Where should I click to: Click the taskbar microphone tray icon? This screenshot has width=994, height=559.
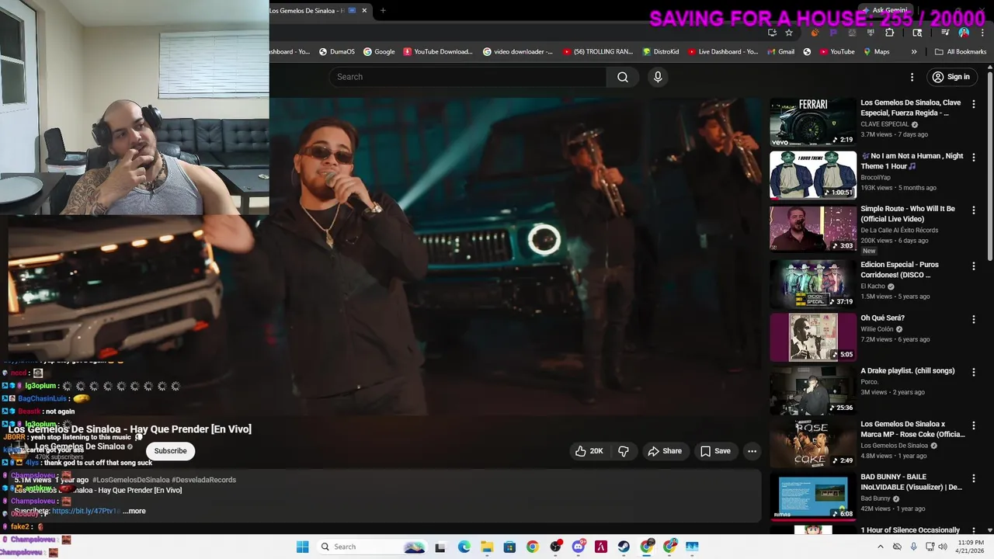coord(913,547)
